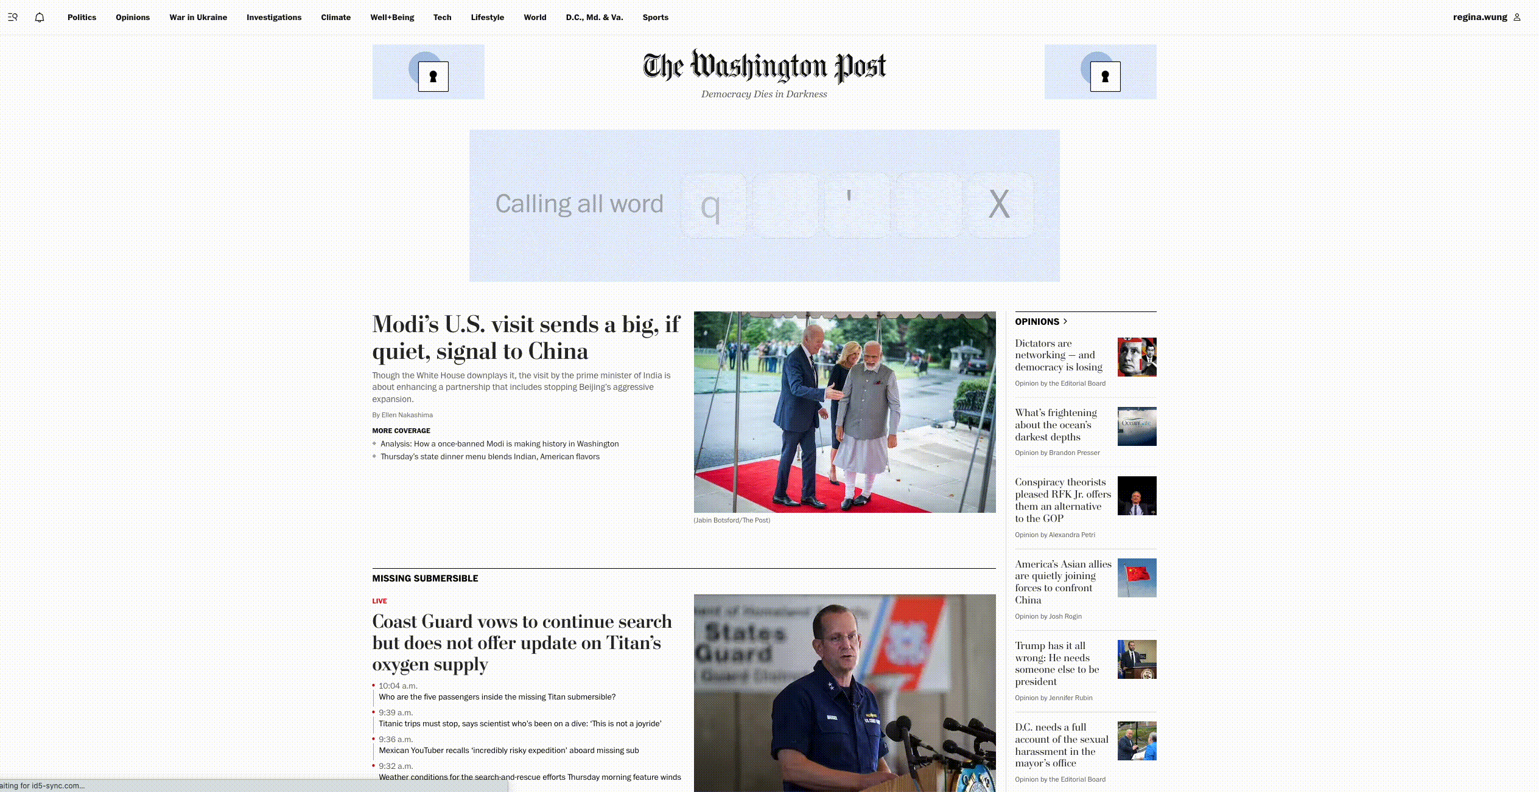Click thumbnail beside D.C. mayor's office opinion
The image size is (1539, 792).
click(1137, 741)
